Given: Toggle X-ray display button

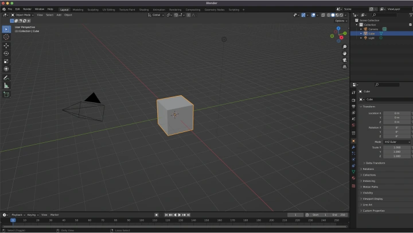Looking at the screenshot, I should tap(323, 15).
